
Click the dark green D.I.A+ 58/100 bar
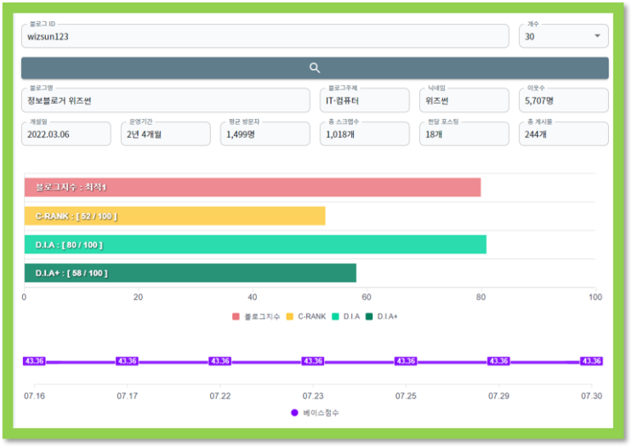(x=191, y=273)
